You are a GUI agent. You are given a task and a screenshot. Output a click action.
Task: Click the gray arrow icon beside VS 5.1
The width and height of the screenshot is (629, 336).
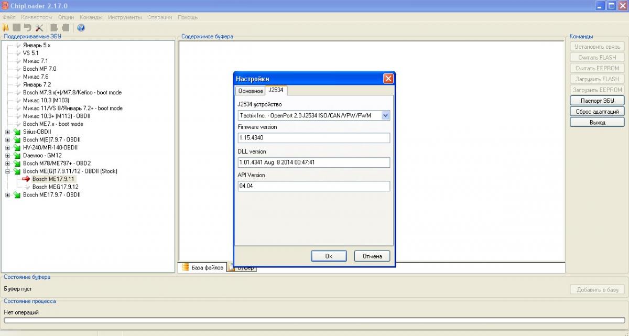point(18,53)
